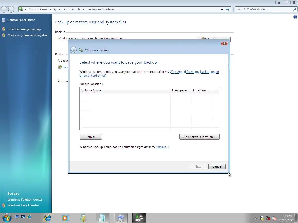Expand the arrow before Control Panel breadcrumb
298x223 pixels.
(26, 9)
